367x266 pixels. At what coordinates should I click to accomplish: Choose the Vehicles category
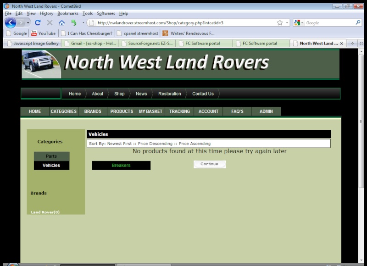[51, 166]
